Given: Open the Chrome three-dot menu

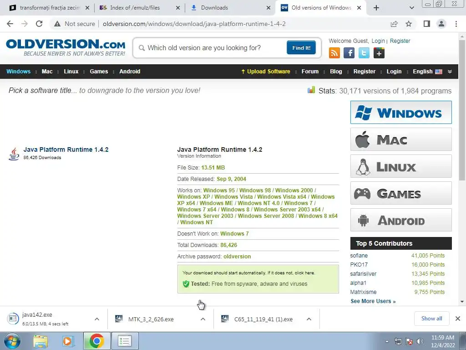Looking at the screenshot, I should pyautogui.click(x=456, y=24).
